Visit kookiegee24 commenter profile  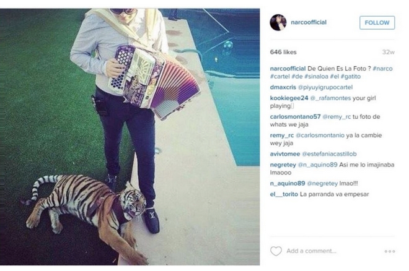click(x=289, y=98)
